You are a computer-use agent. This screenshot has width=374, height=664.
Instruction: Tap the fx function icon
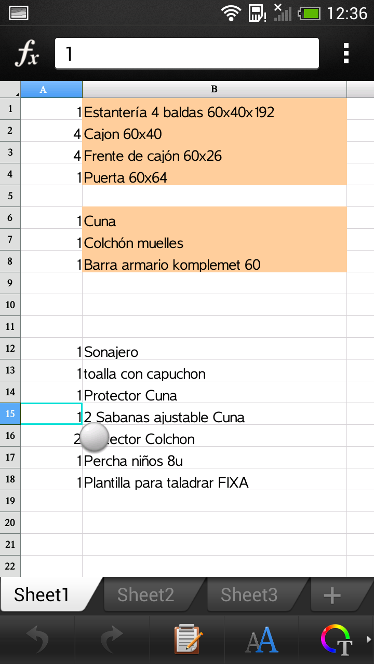(x=27, y=53)
